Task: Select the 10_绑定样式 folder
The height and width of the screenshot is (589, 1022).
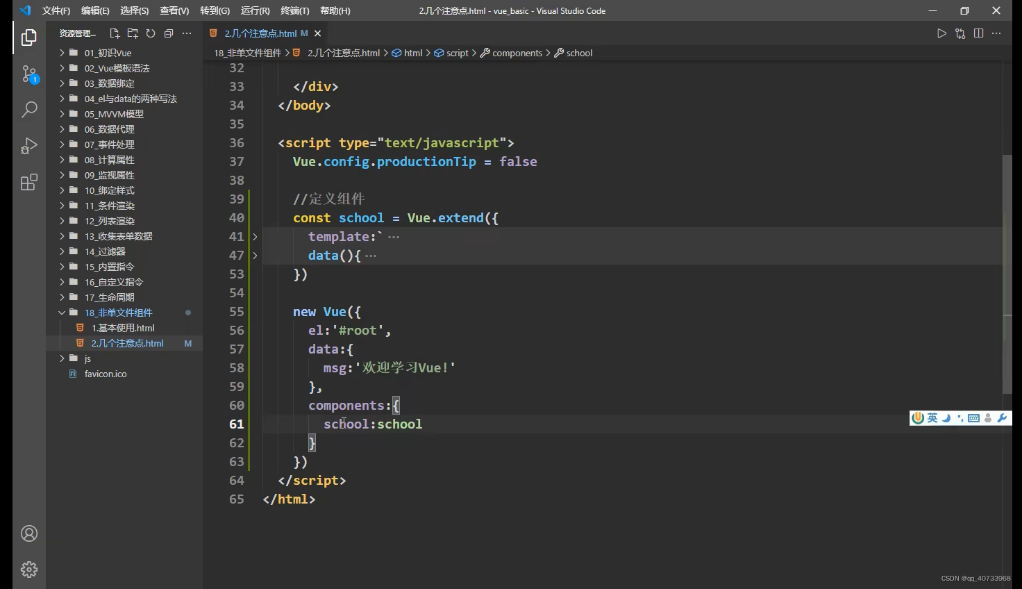Action: tap(124, 190)
